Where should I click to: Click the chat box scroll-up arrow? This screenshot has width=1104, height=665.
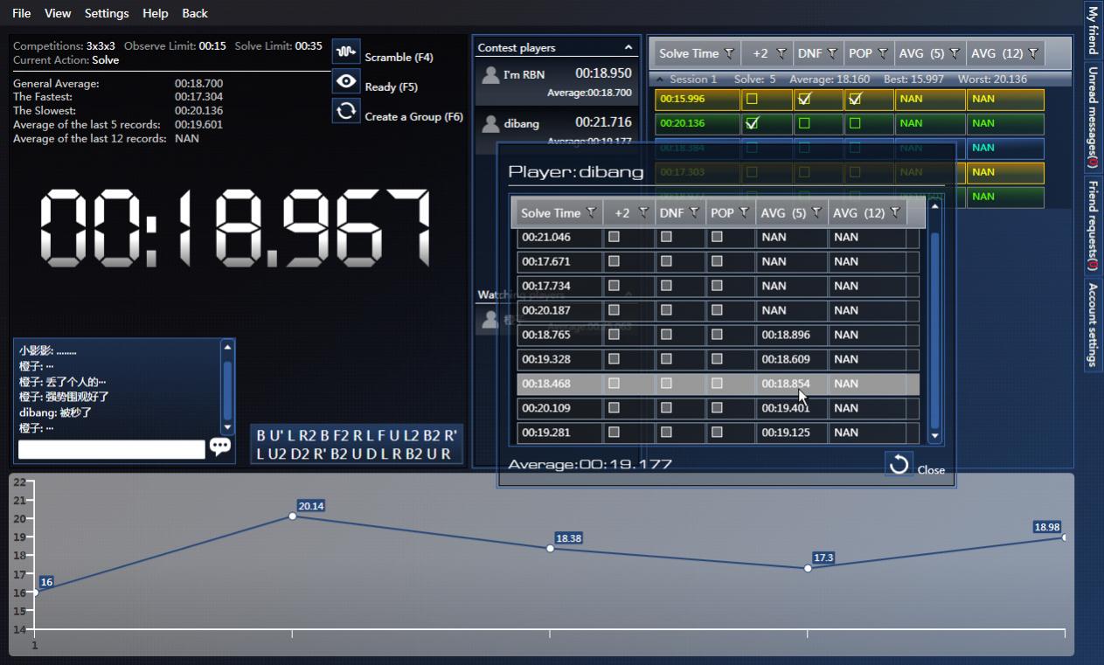coord(228,347)
